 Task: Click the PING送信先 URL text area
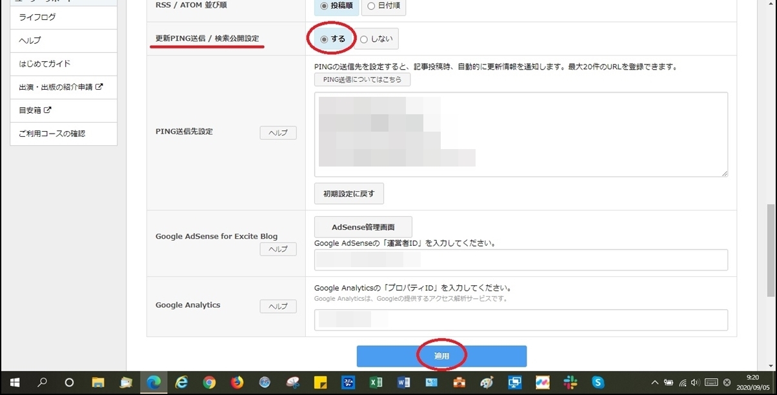click(x=520, y=134)
